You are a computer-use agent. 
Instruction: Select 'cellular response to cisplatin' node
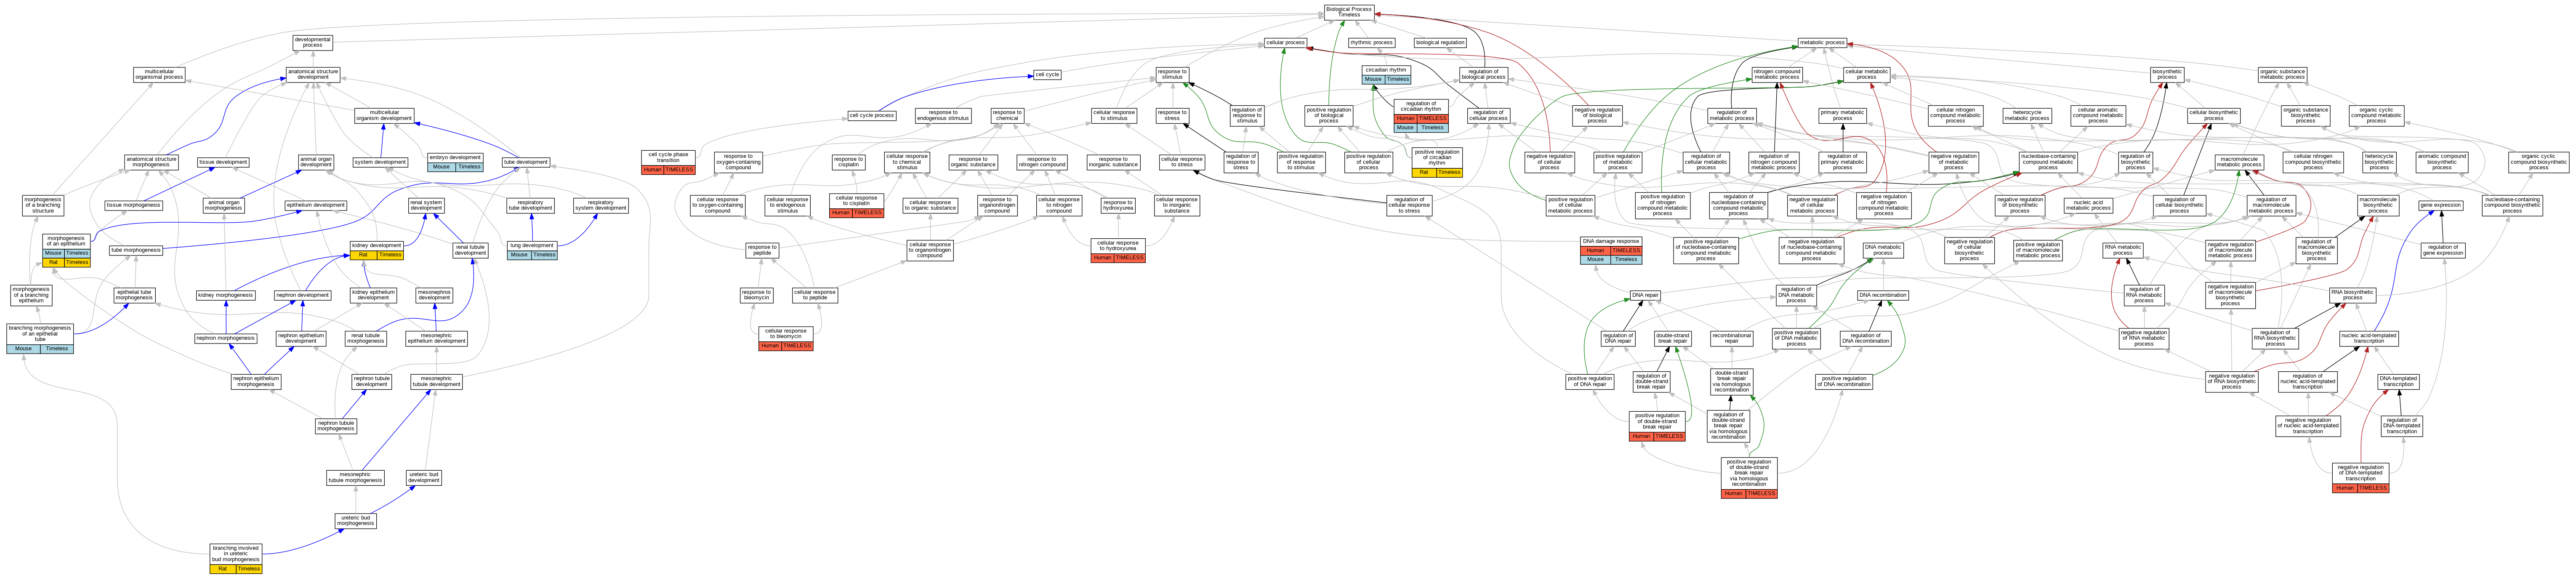click(856, 200)
